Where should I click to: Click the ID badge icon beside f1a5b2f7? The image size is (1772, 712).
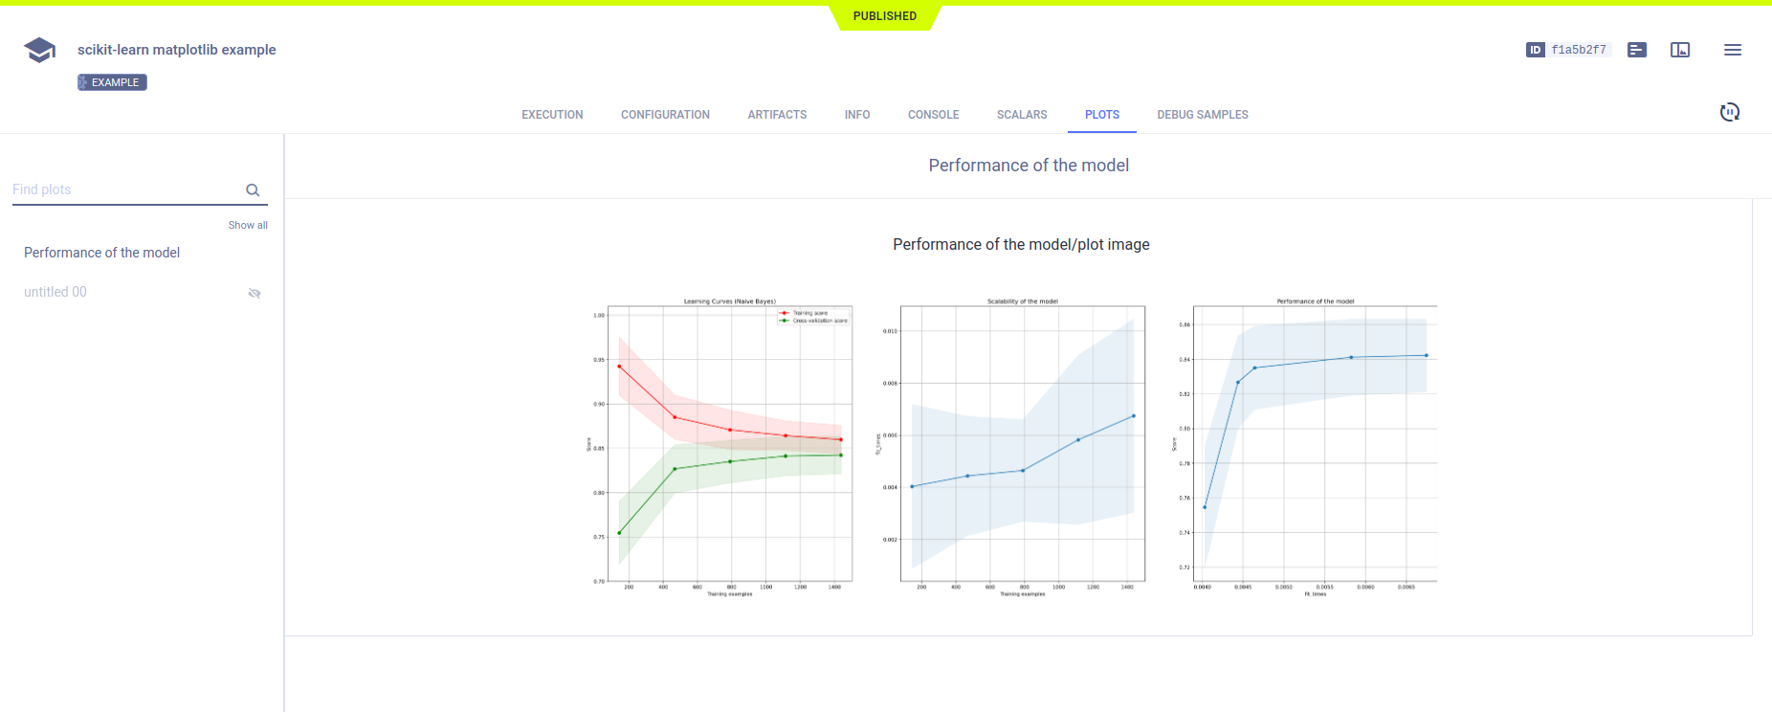pyautogui.click(x=1535, y=50)
